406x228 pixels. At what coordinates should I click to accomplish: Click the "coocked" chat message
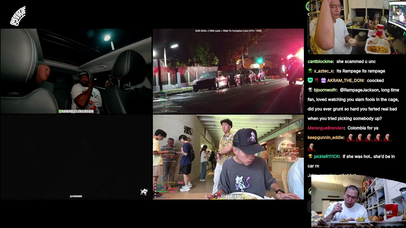[x=375, y=80]
